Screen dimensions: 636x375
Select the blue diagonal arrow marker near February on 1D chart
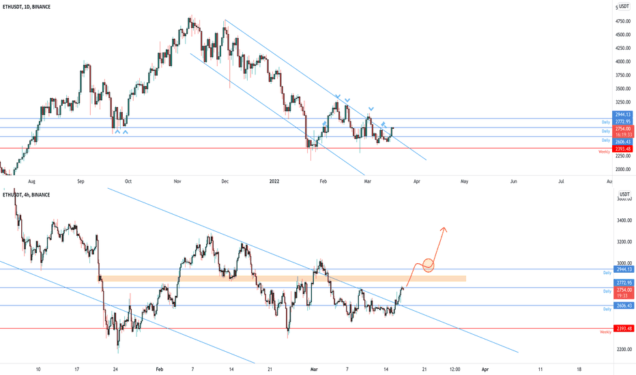tap(325, 123)
